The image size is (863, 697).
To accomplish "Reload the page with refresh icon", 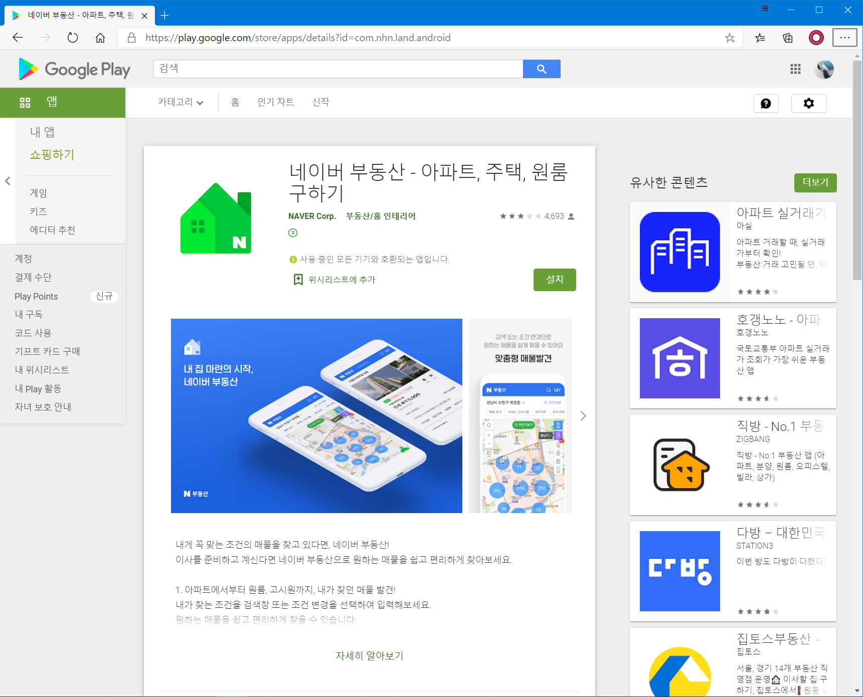I will (x=73, y=38).
